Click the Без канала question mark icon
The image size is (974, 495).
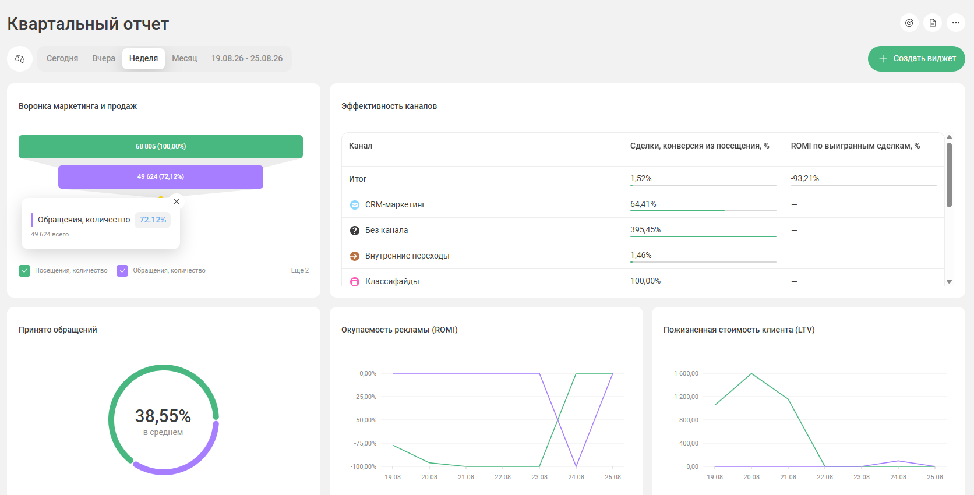click(x=355, y=231)
